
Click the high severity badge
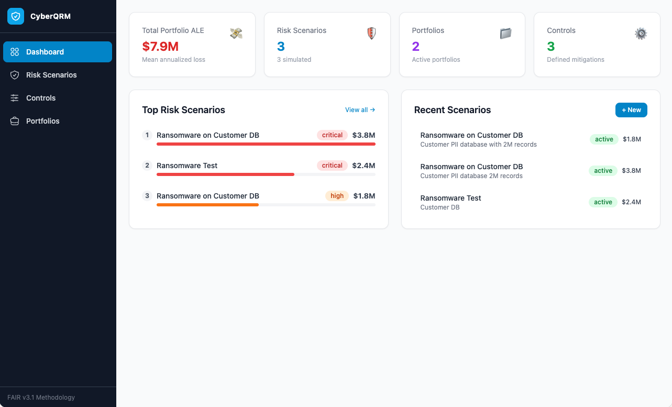(337, 196)
